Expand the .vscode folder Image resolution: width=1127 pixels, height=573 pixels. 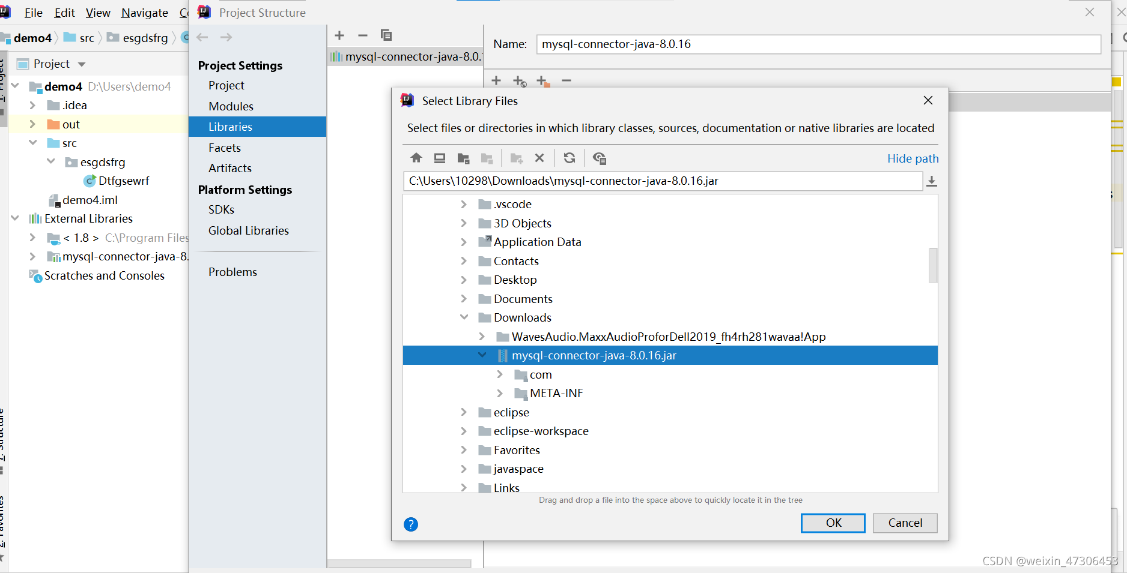pyautogui.click(x=464, y=205)
